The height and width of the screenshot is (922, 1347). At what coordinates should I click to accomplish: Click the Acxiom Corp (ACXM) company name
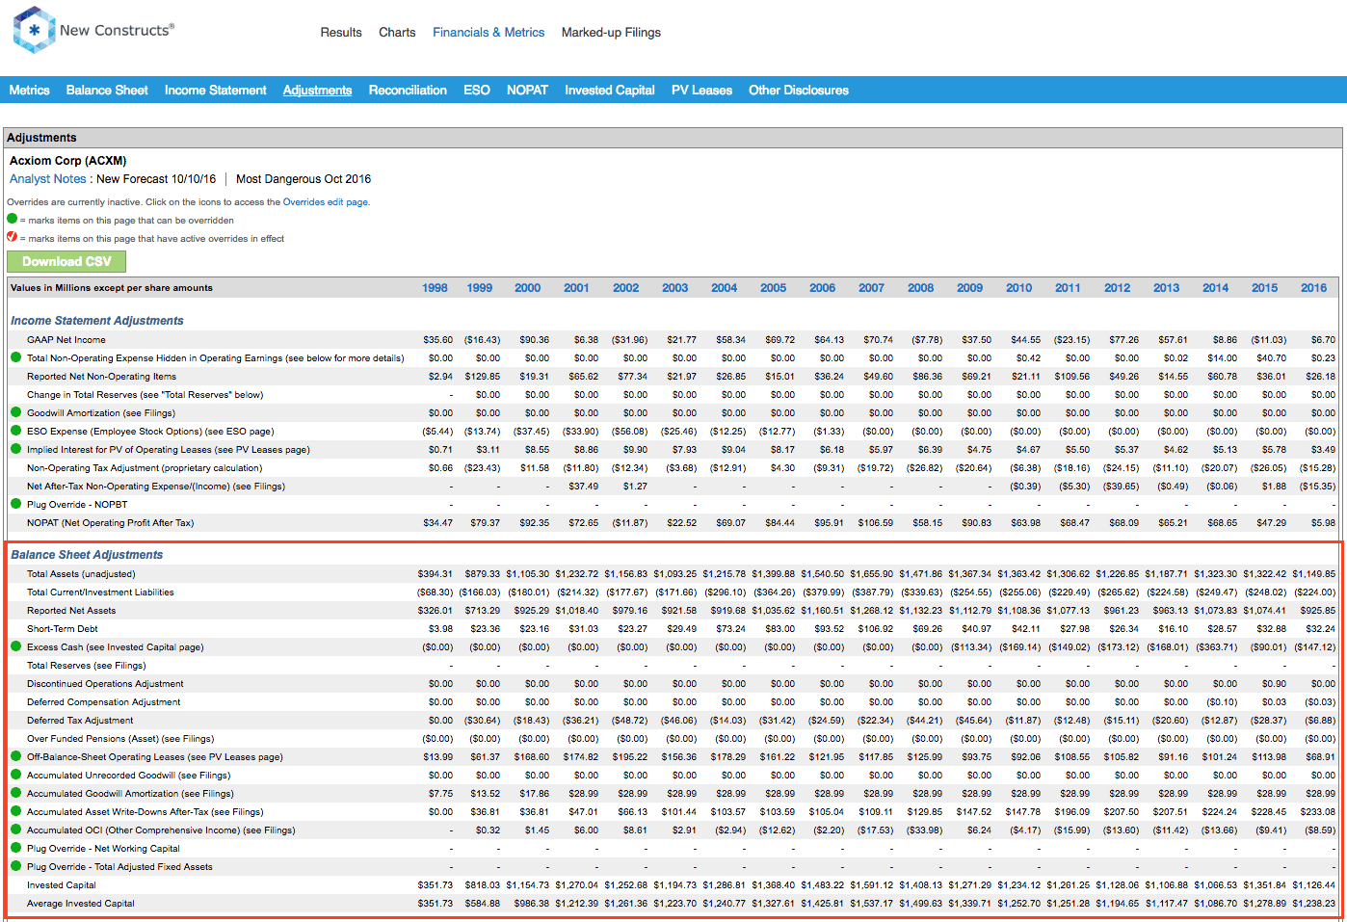coord(67,161)
